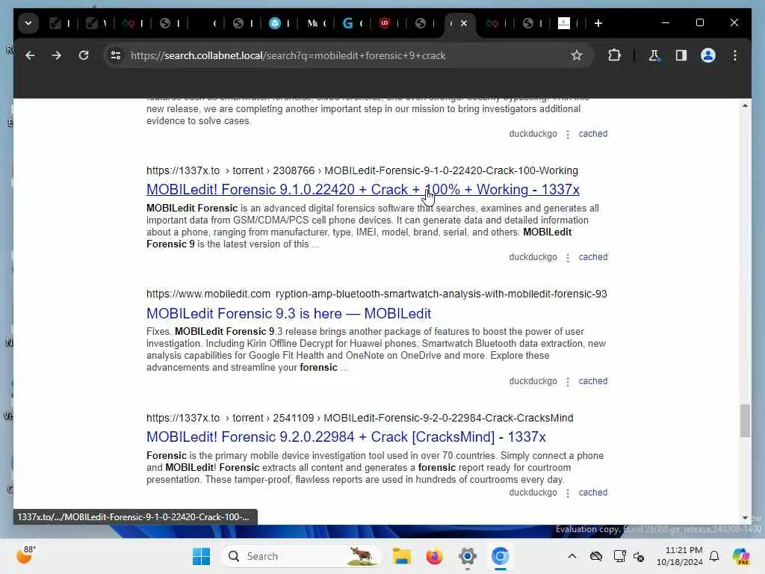Screen dimensions: 765x574
Task: Go back to the previous page
Action: pos(30,55)
